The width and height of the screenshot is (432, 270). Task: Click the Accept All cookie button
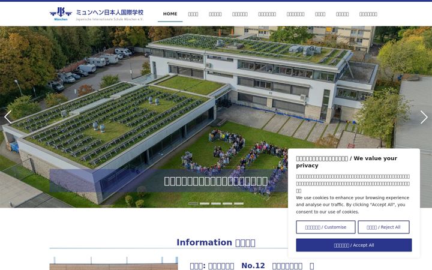coord(354,245)
